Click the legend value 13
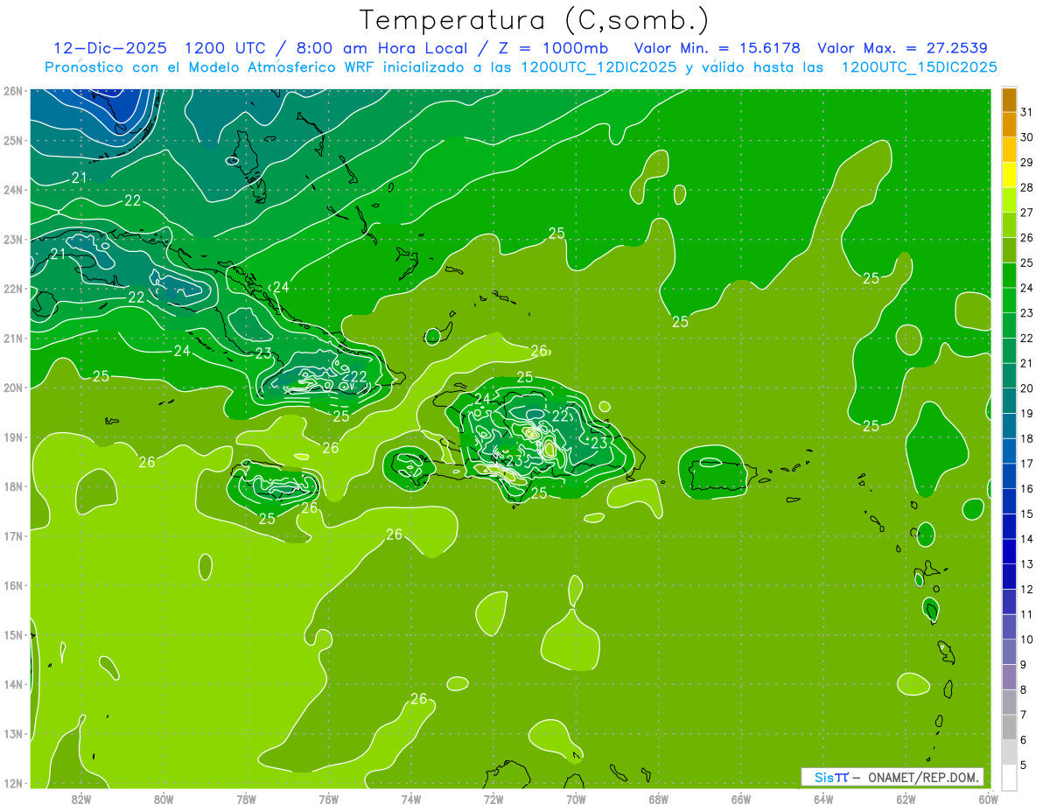This screenshot has width=1050, height=811. pos(1027,564)
